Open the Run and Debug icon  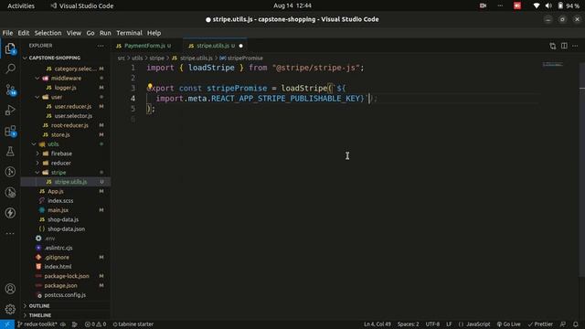[x=10, y=110]
